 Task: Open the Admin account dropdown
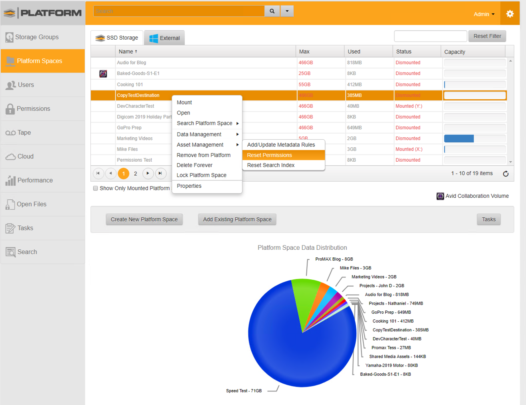pyautogui.click(x=484, y=14)
